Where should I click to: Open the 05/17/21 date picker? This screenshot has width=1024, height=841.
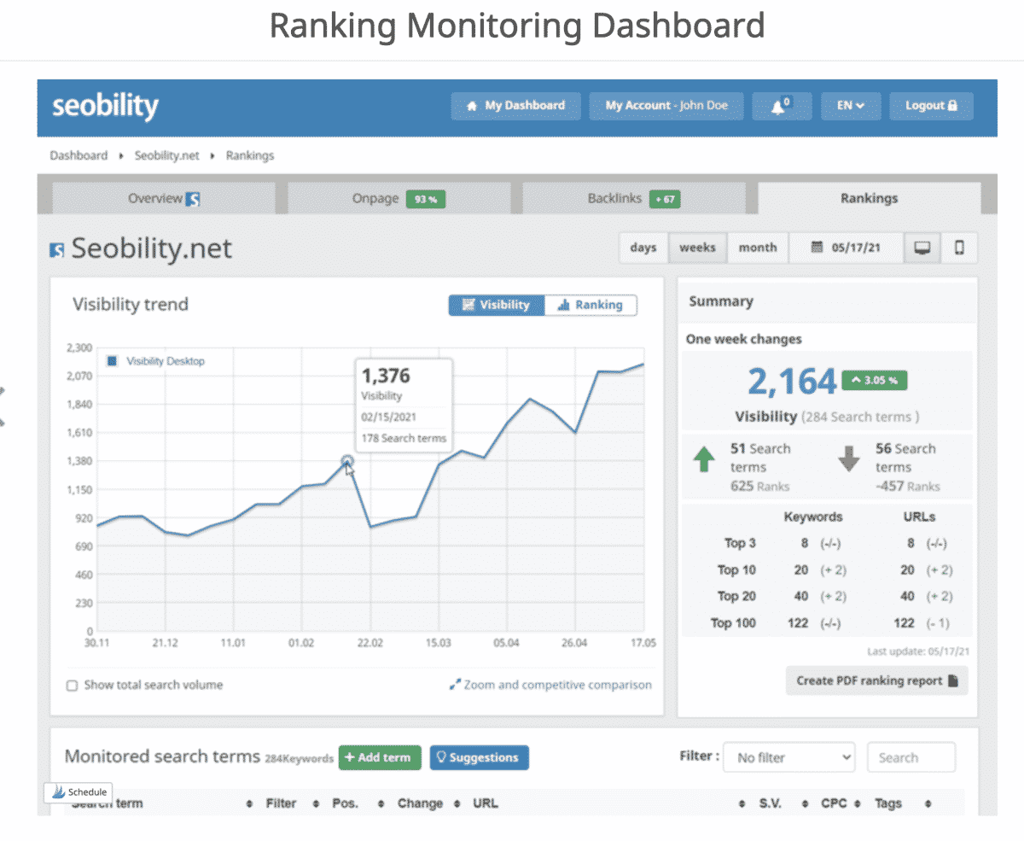[846, 248]
